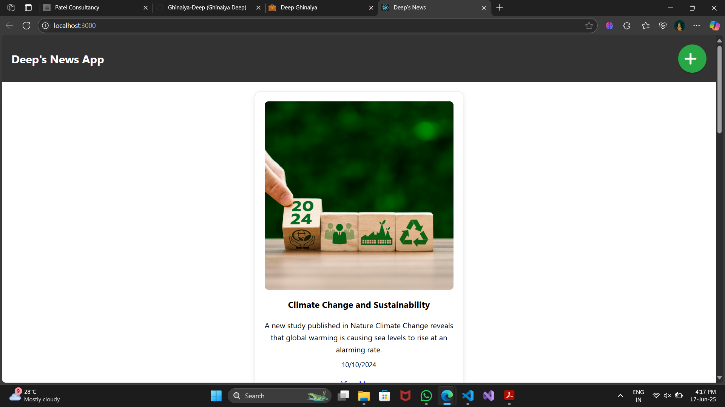
Task: Add this page to favorites with the star icon
Action: point(589,26)
